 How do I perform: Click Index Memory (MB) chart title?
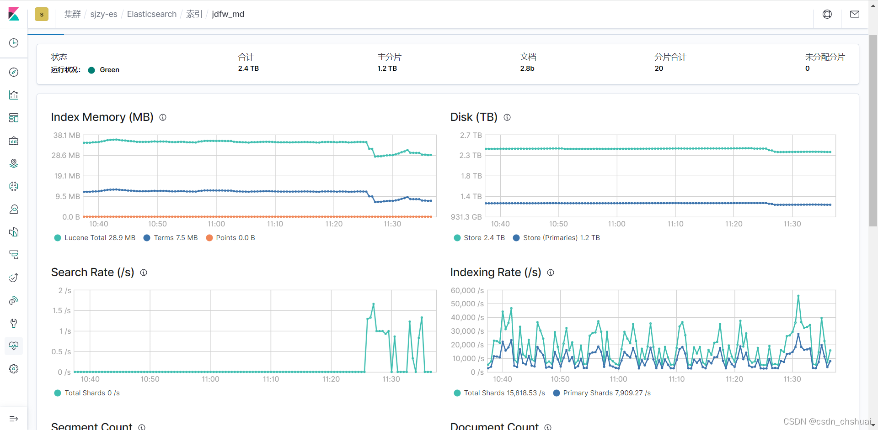tap(102, 117)
